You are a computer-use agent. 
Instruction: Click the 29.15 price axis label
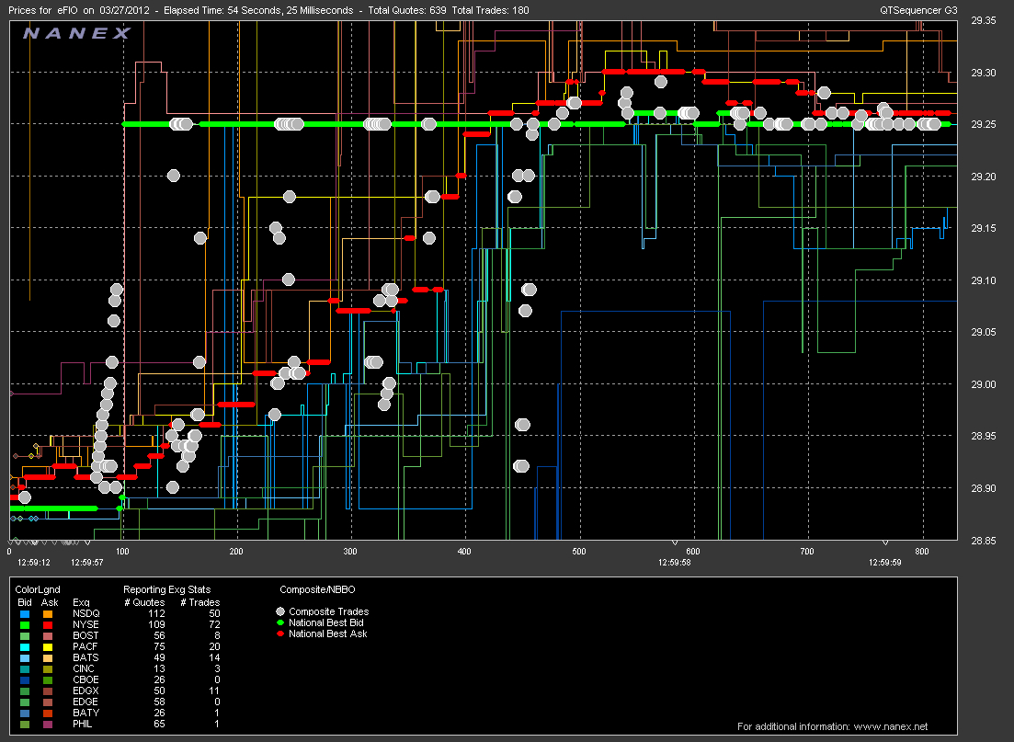[983, 228]
